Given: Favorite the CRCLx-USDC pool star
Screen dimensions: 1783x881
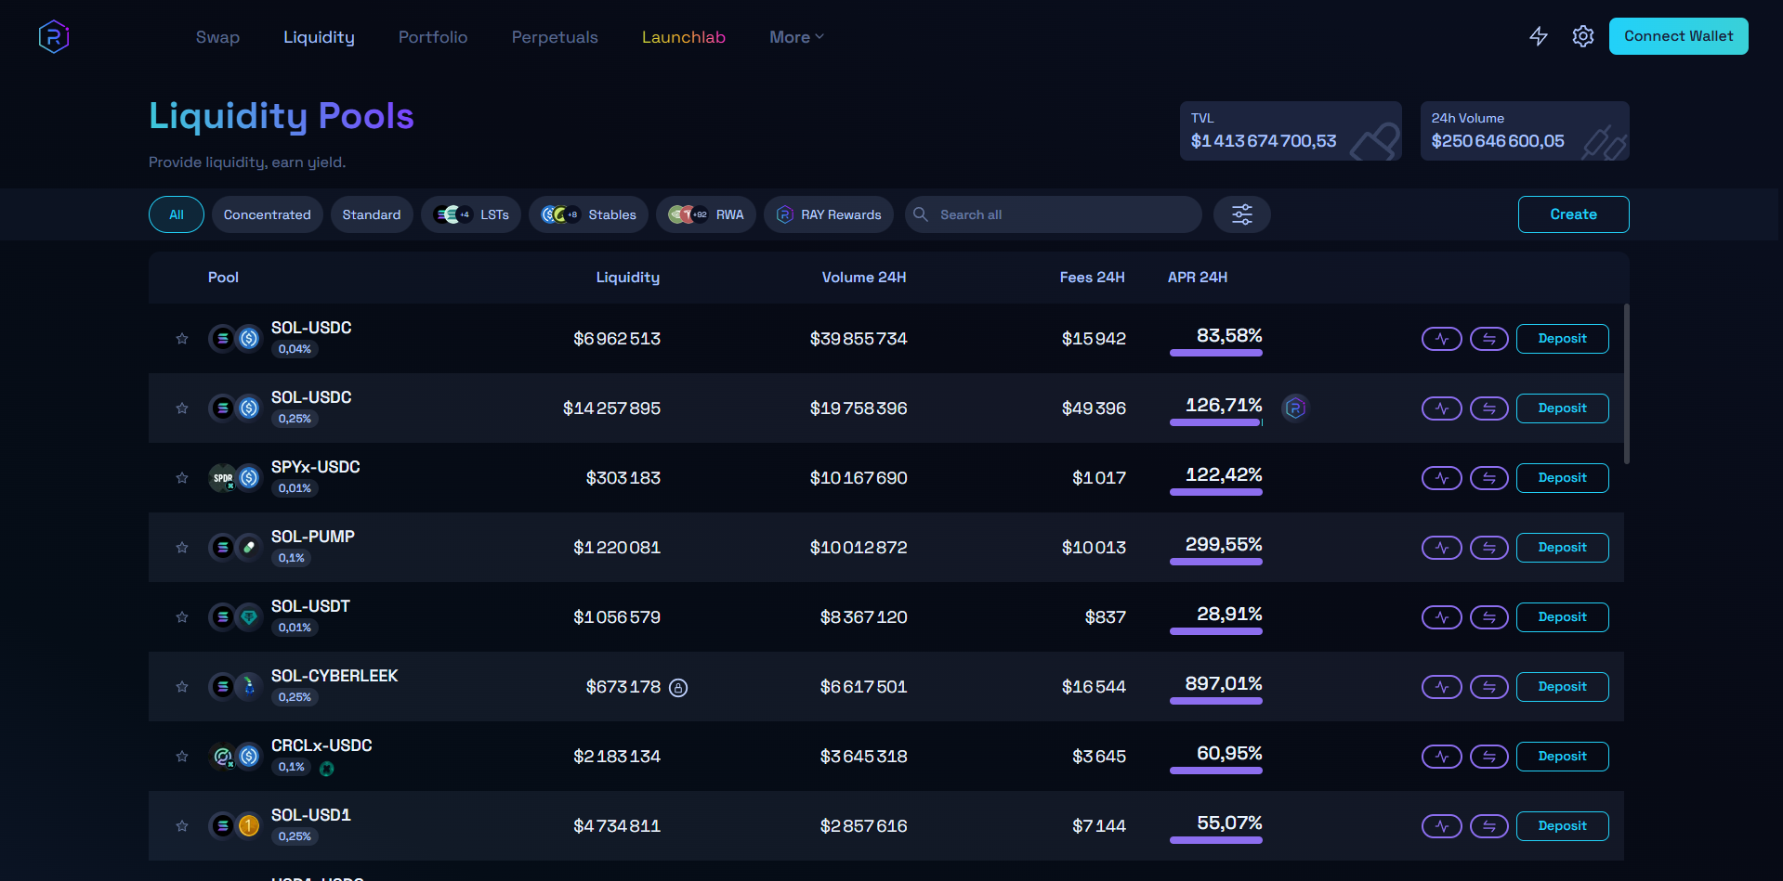Looking at the screenshot, I should point(182,757).
